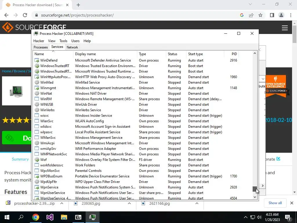Click the WpdUpFltr gear icon

click(37, 181)
